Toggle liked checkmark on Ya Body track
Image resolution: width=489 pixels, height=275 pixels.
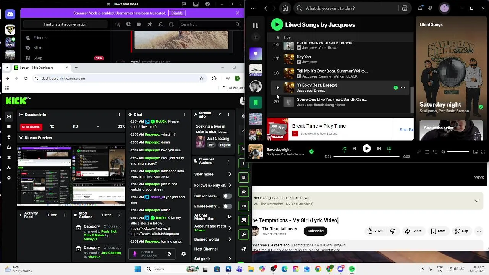click(x=396, y=87)
